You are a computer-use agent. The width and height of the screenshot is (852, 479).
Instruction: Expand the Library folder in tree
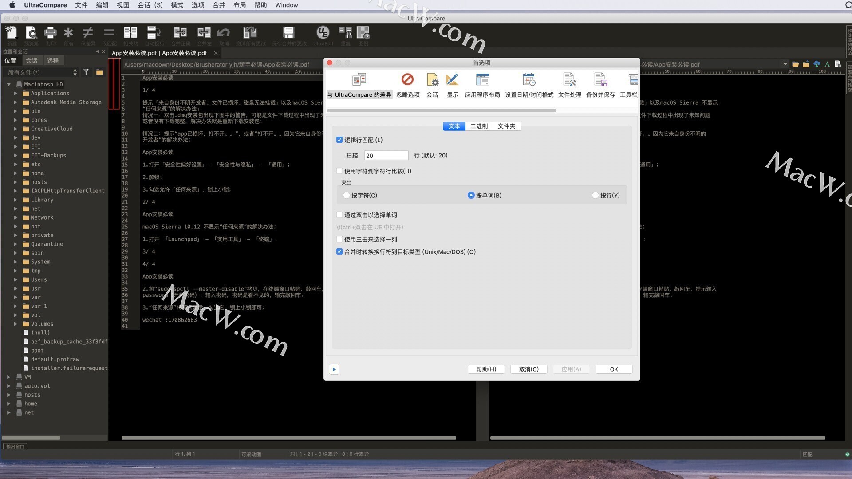coord(16,200)
